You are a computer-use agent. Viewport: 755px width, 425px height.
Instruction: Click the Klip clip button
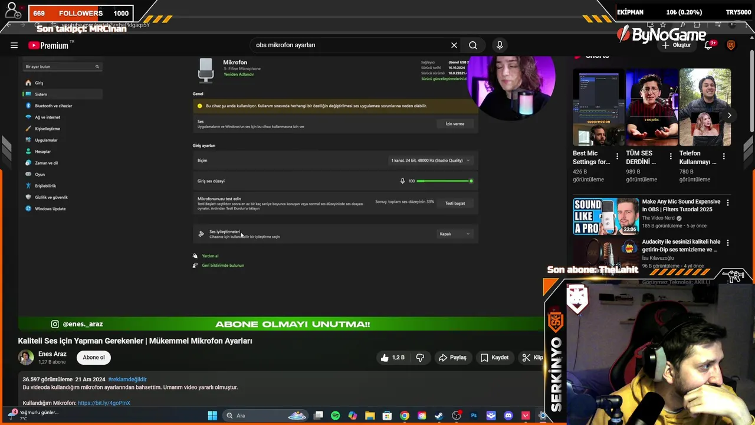pyautogui.click(x=533, y=357)
